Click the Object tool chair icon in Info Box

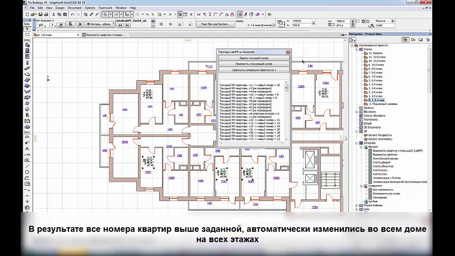70,24
